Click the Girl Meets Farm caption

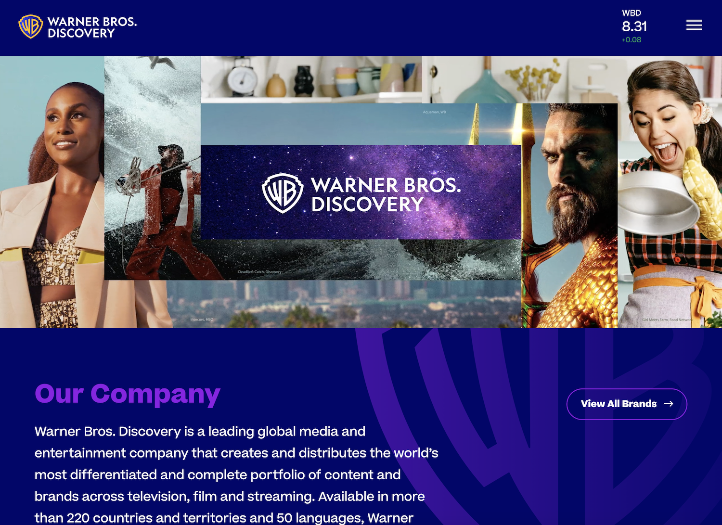tap(667, 320)
